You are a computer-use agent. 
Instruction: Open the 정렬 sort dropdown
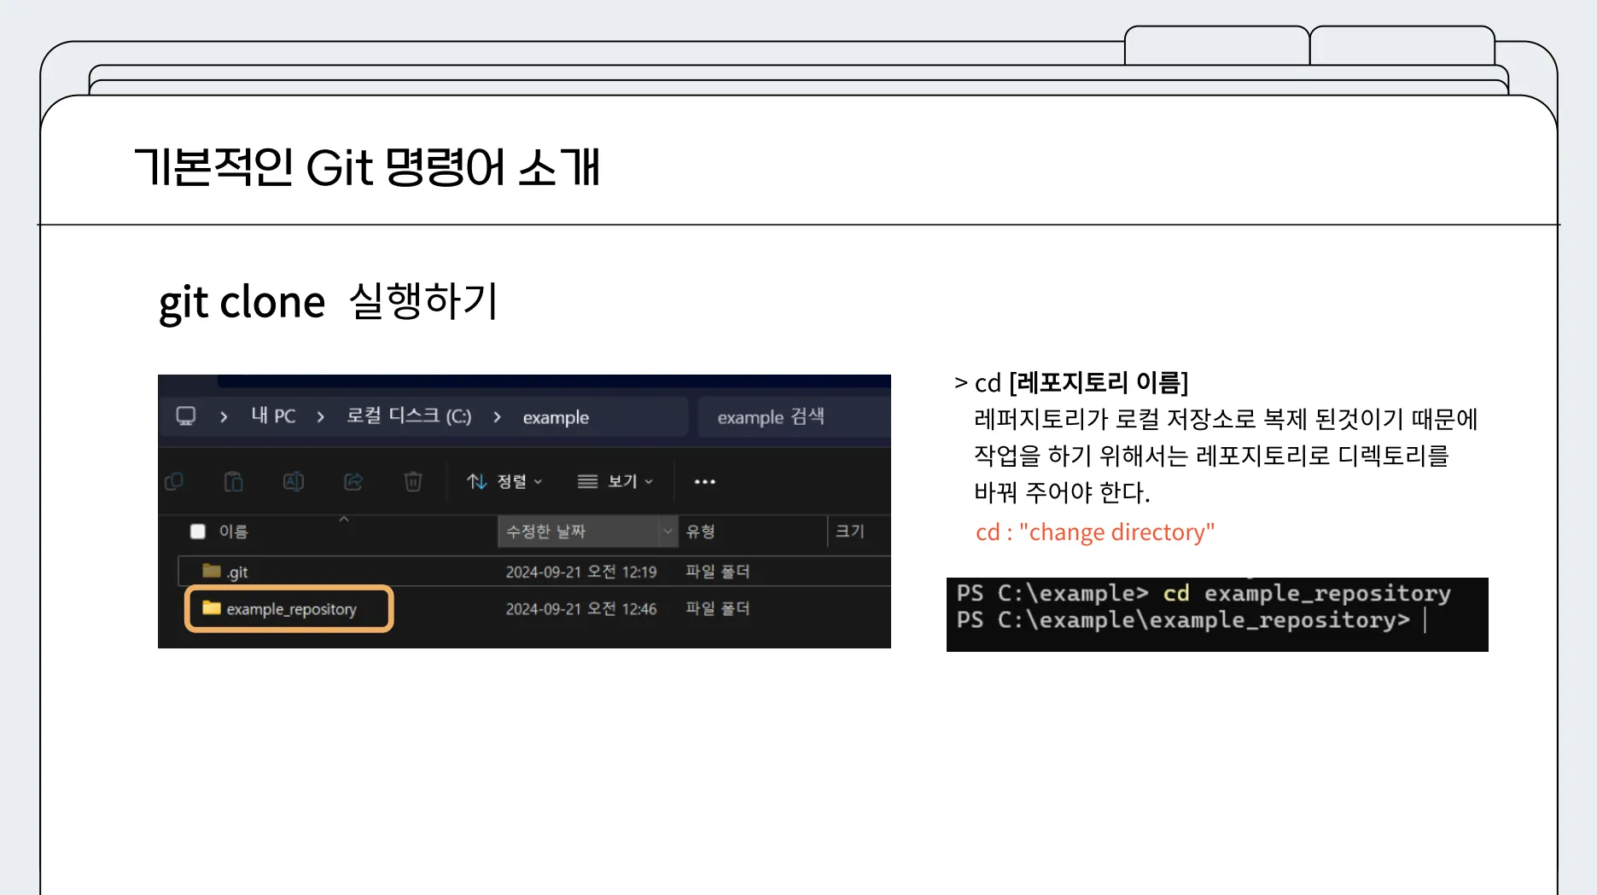(504, 482)
